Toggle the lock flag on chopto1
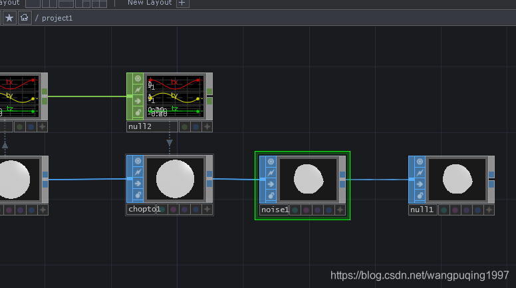 pos(138,195)
